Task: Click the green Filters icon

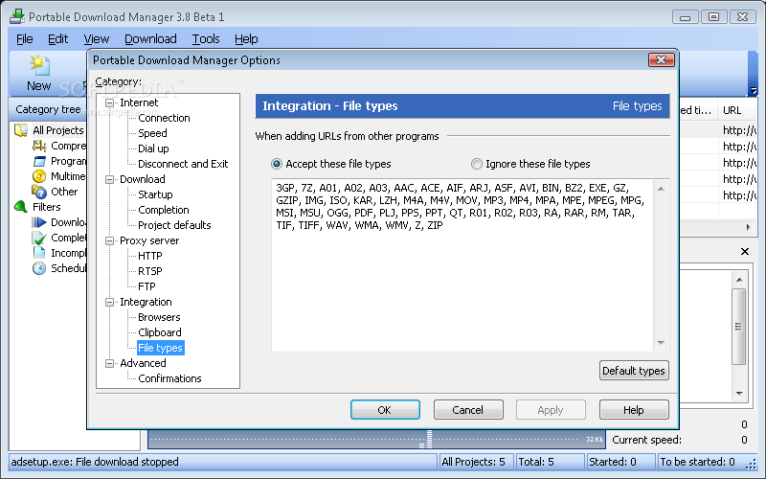Action: point(21,207)
